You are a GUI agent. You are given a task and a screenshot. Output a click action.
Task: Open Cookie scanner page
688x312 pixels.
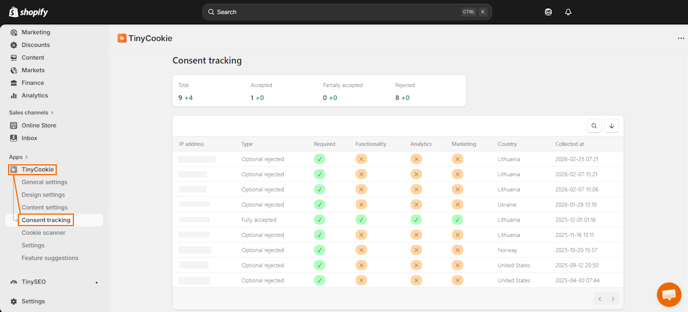pyautogui.click(x=44, y=232)
